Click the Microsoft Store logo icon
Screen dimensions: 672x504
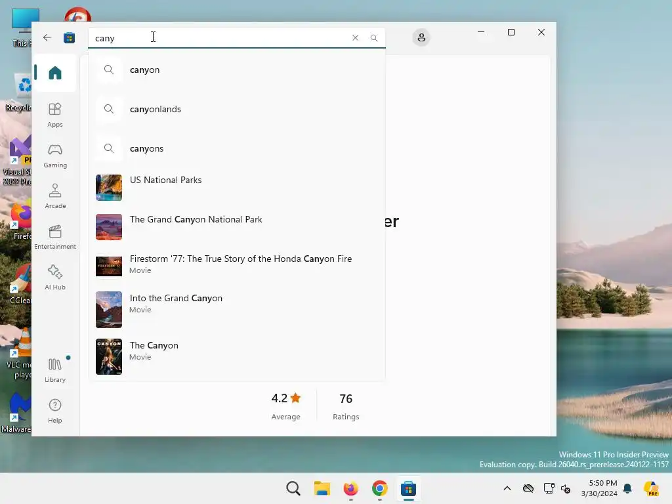(x=69, y=37)
